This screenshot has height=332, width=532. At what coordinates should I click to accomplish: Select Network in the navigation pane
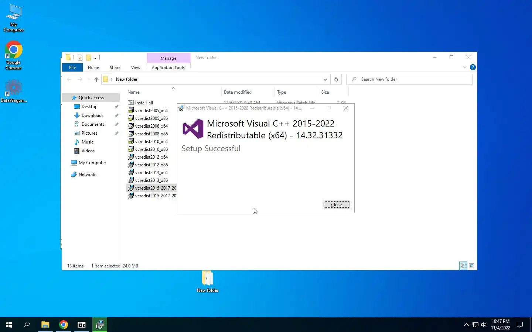[87, 174]
